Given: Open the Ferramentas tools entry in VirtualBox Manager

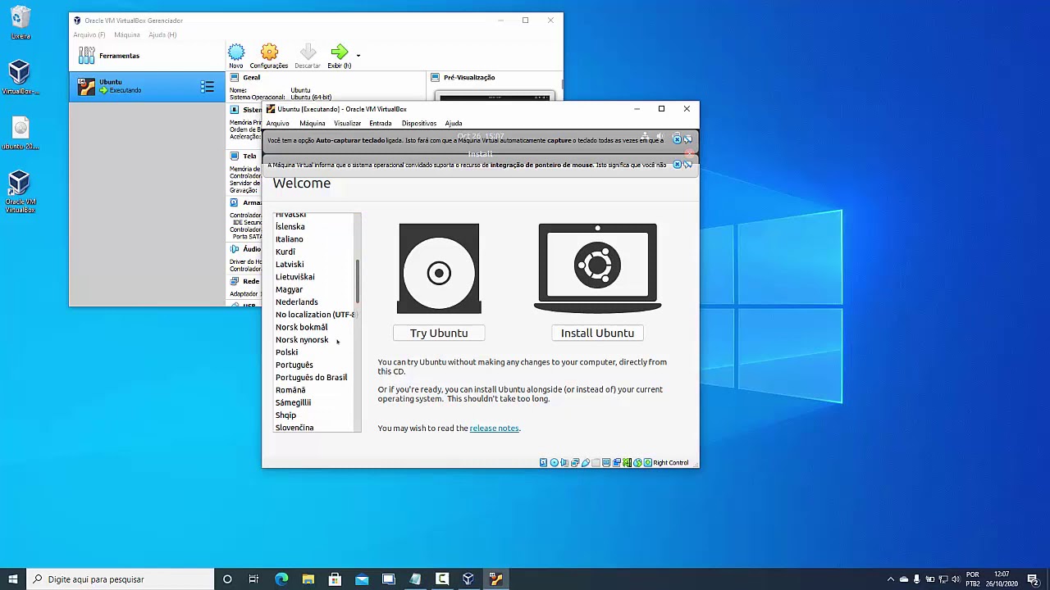Looking at the screenshot, I should (x=147, y=56).
